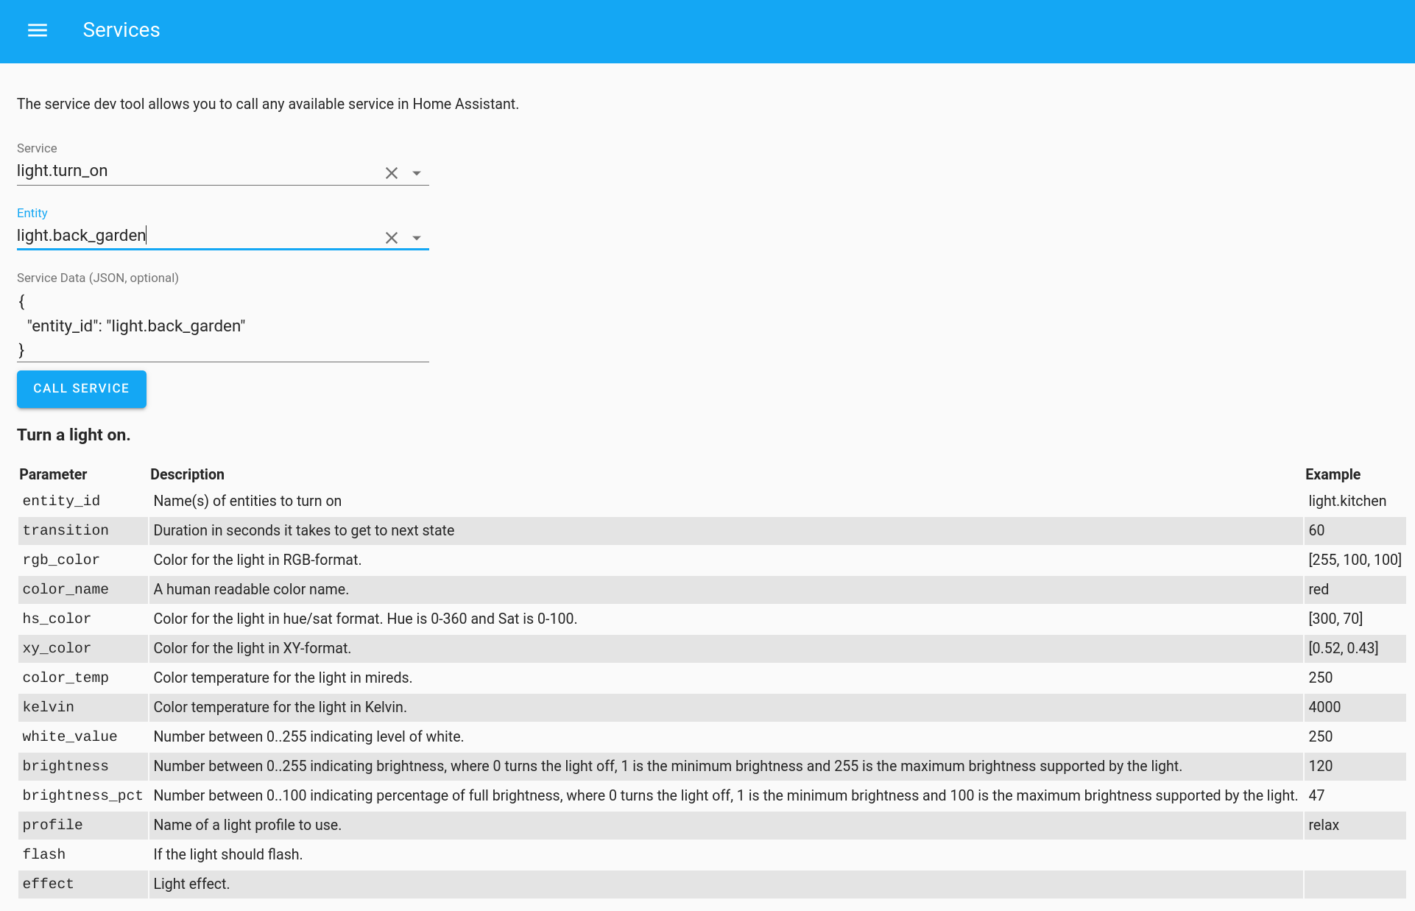The width and height of the screenshot is (1415, 911).
Task: Click the Turn a light on heading
Action: point(74,435)
